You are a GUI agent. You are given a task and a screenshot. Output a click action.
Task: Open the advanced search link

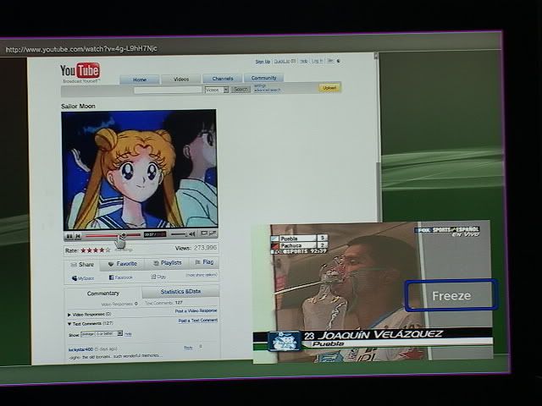point(268,91)
